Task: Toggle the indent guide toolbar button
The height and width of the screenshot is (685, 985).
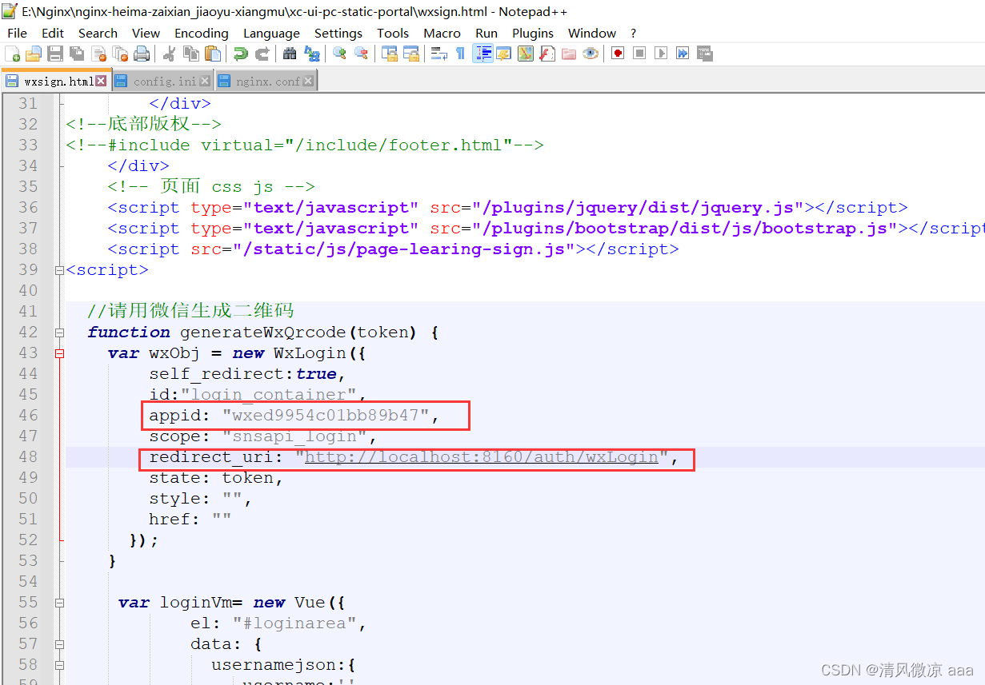Action: (482, 54)
